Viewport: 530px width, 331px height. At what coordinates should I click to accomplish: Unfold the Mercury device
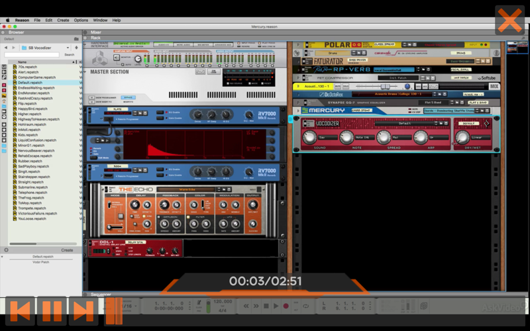coord(298,111)
